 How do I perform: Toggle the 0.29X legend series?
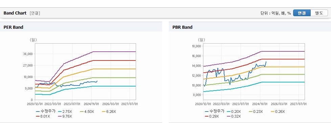coord(212,116)
